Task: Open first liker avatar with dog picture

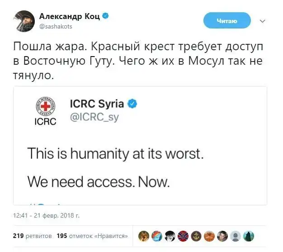Action: 144,236
